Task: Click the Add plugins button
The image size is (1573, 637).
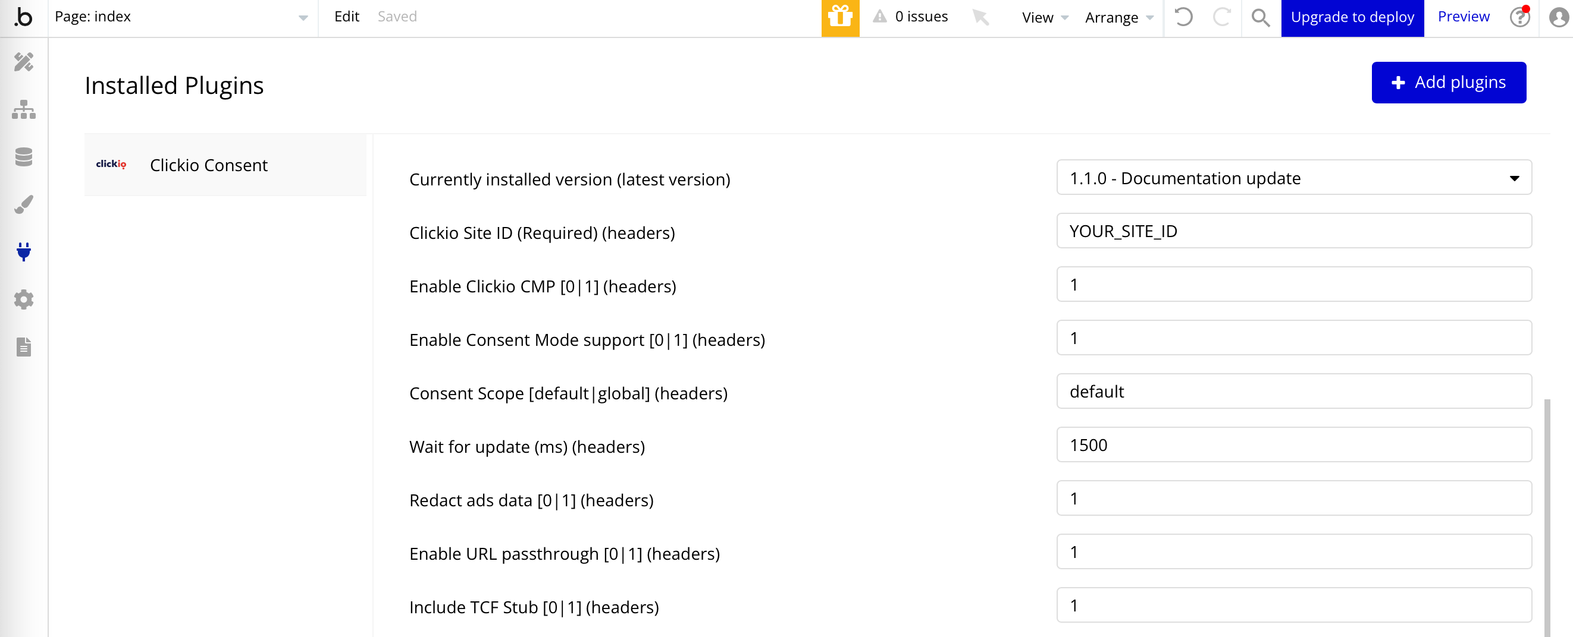Action: coord(1448,83)
